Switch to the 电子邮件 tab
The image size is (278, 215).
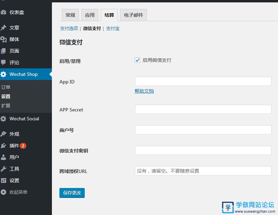[x=133, y=15]
